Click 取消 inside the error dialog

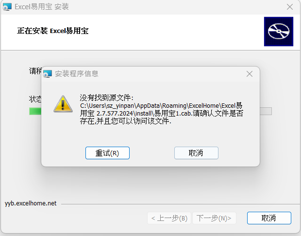coord(196,153)
